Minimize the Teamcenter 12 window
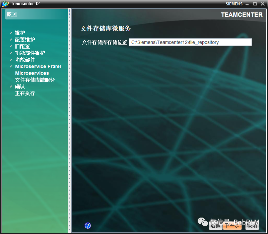 tap(247, 4)
